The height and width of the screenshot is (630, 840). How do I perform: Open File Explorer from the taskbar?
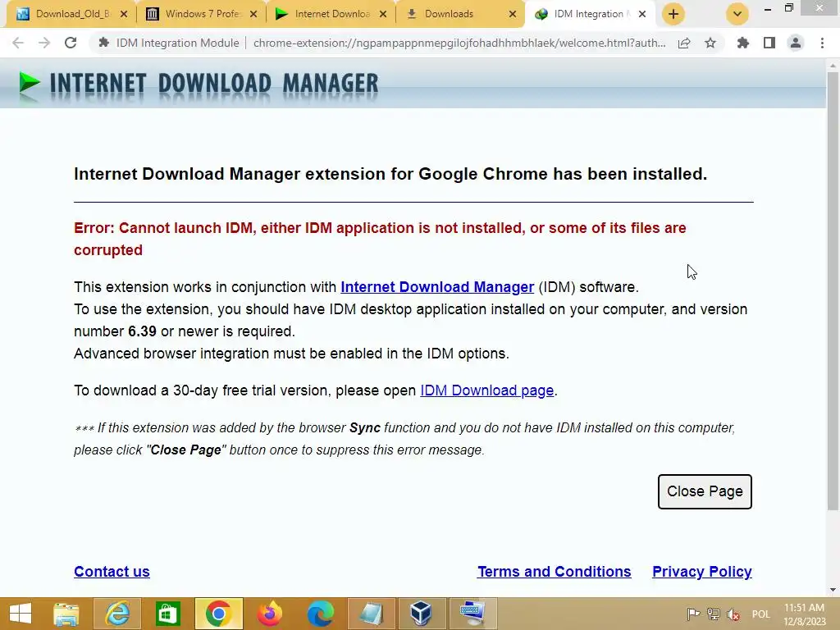(66, 614)
